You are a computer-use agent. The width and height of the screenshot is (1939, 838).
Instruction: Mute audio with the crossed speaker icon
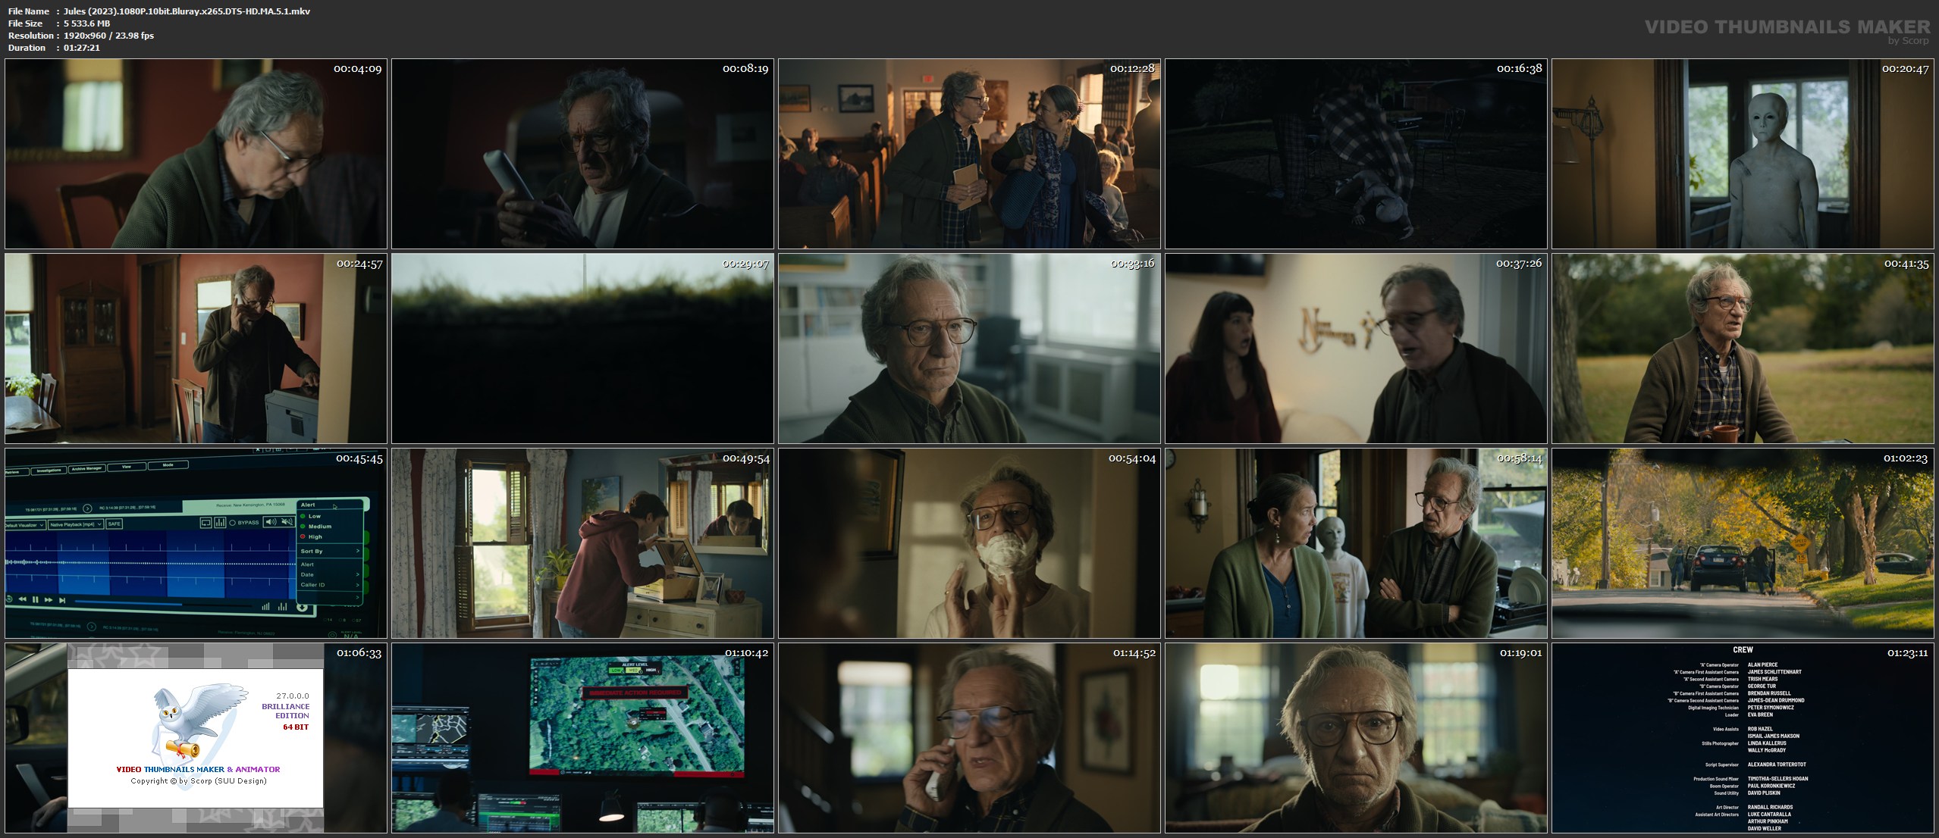pos(287,521)
